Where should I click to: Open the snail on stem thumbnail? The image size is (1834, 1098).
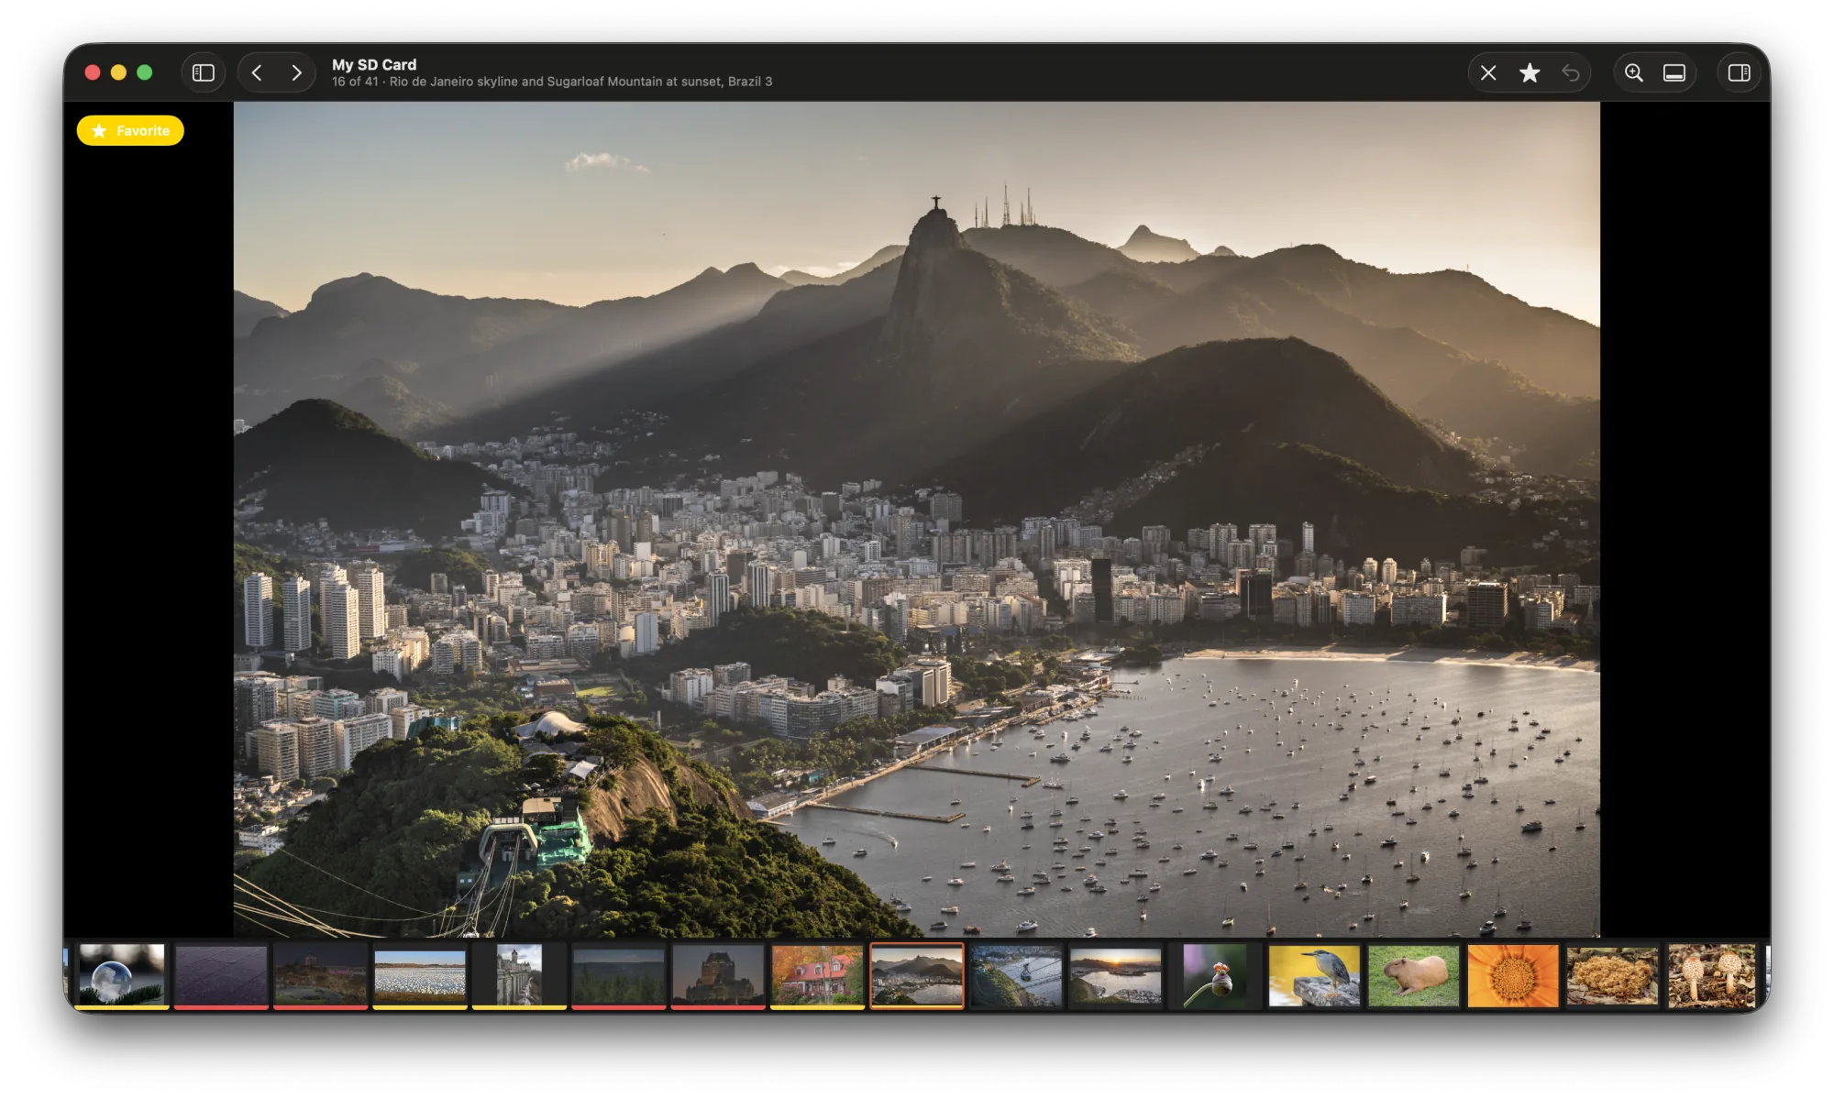[x=1215, y=976]
